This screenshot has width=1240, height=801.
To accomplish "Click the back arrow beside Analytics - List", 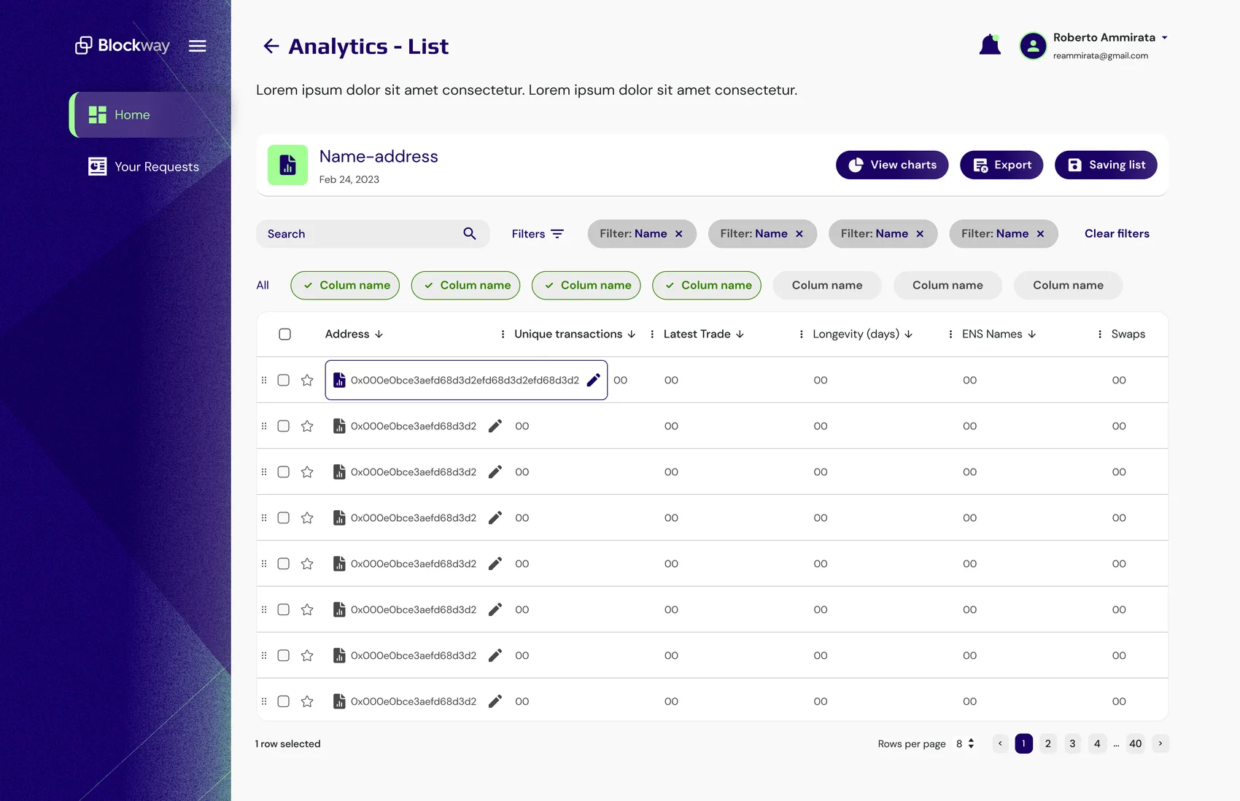I will (271, 47).
